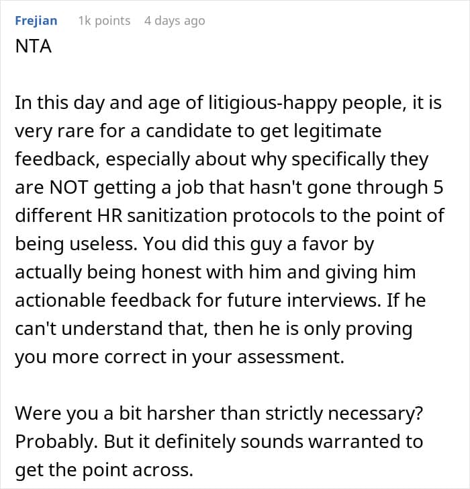Image resolution: width=470 pixels, height=489 pixels.
Task: Click the 1k points score label
Action: point(104,21)
